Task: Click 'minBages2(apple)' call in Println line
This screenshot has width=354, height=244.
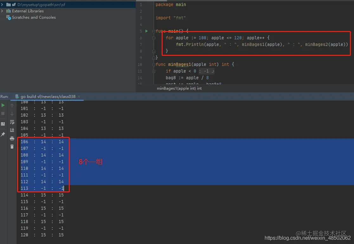Action: coord(325,44)
